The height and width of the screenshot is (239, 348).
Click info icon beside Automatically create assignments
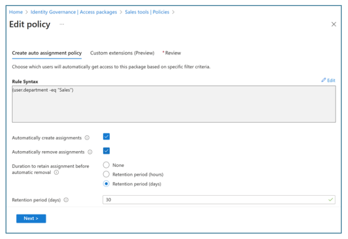pos(87,137)
